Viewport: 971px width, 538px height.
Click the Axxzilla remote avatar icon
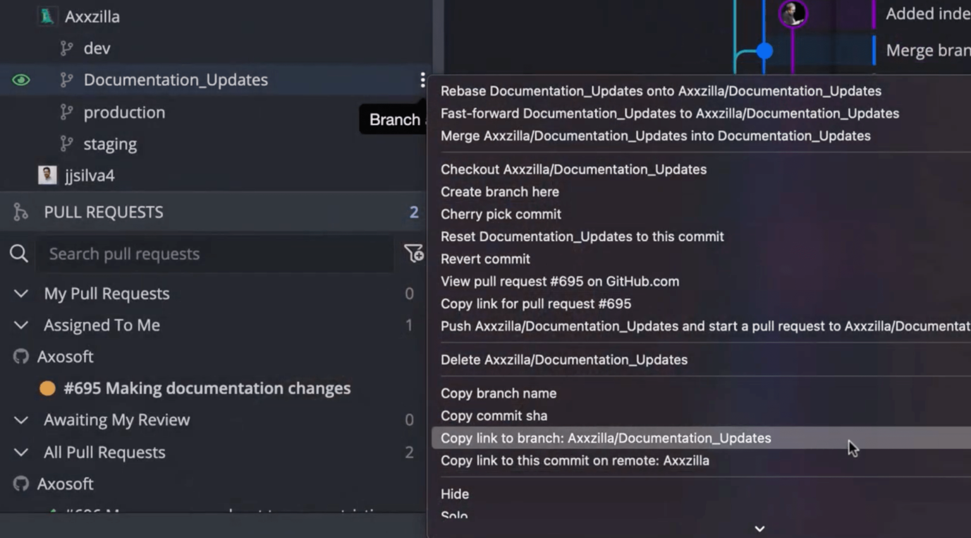(x=47, y=16)
